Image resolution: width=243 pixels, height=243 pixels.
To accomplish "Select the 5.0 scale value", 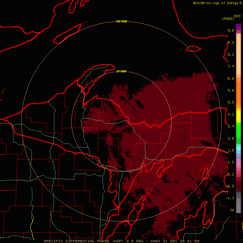I will (231, 102).
